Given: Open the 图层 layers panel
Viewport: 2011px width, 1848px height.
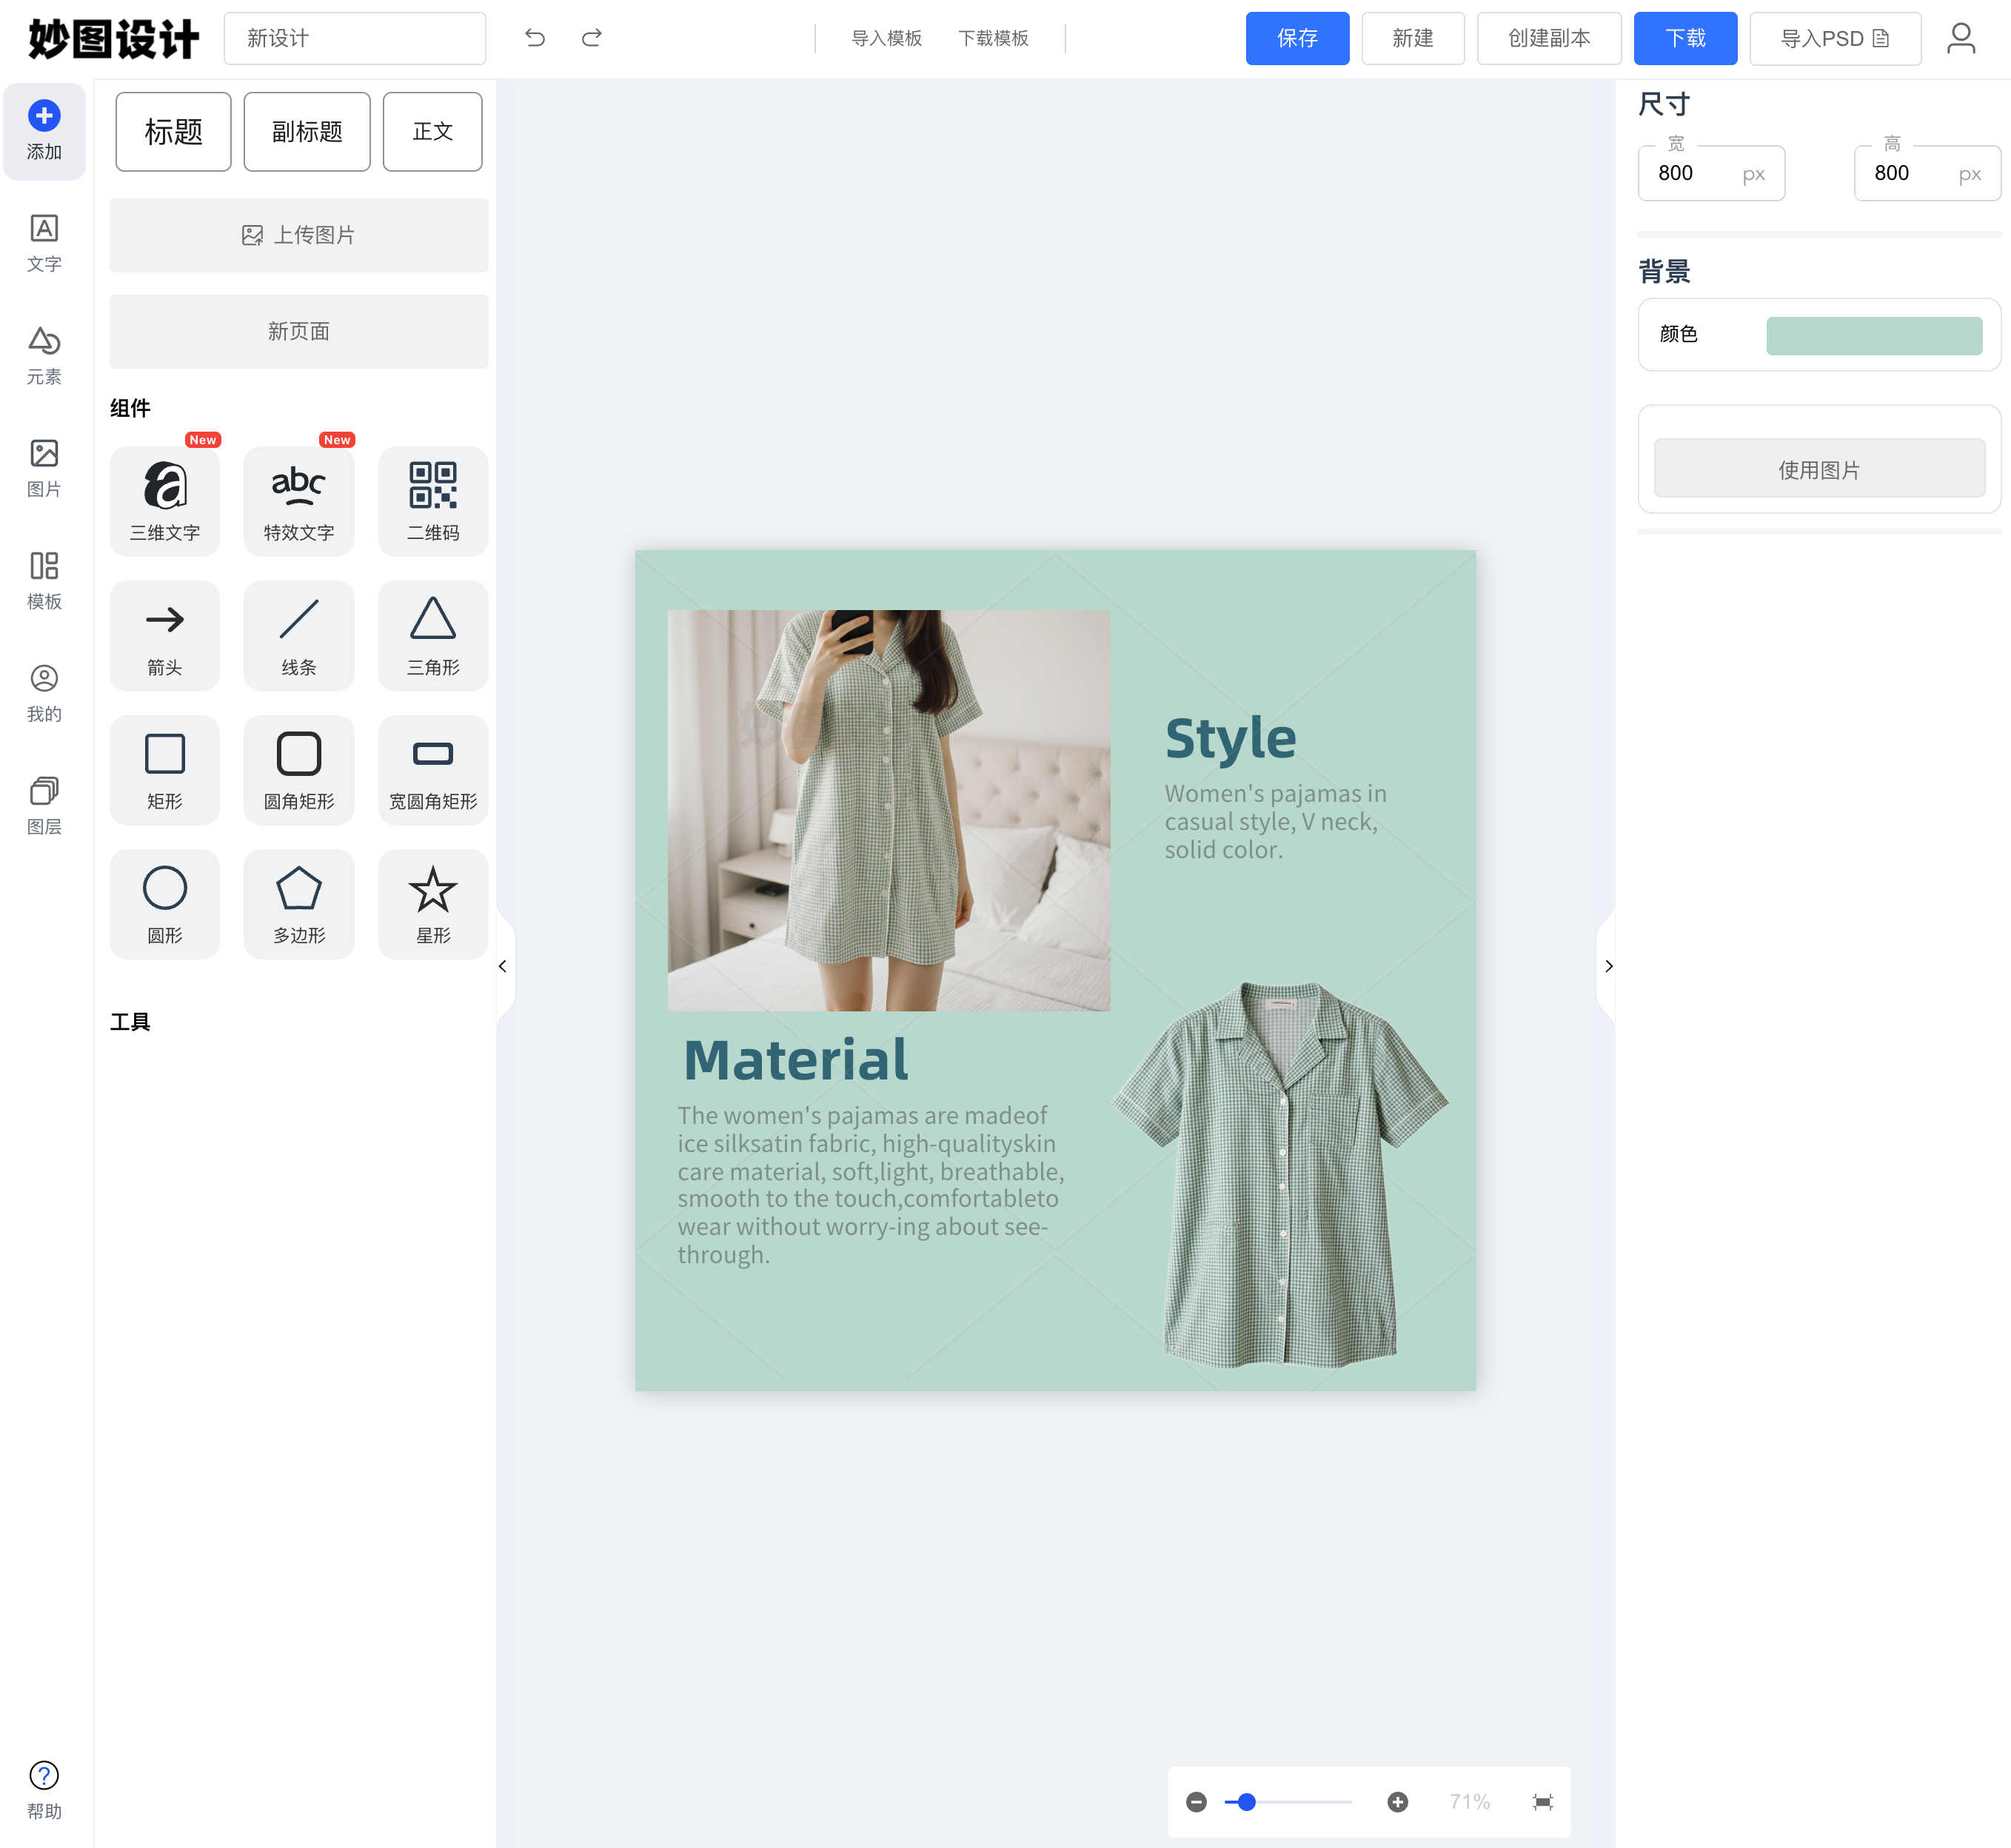Looking at the screenshot, I should (x=44, y=802).
